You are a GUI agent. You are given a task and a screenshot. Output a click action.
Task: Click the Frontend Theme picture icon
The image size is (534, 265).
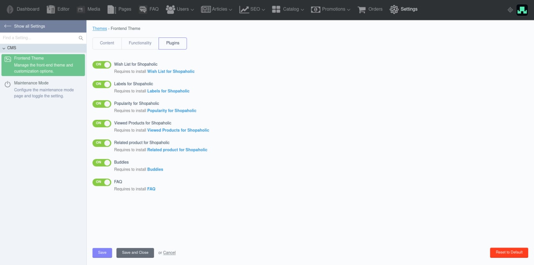pyautogui.click(x=8, y=59)
